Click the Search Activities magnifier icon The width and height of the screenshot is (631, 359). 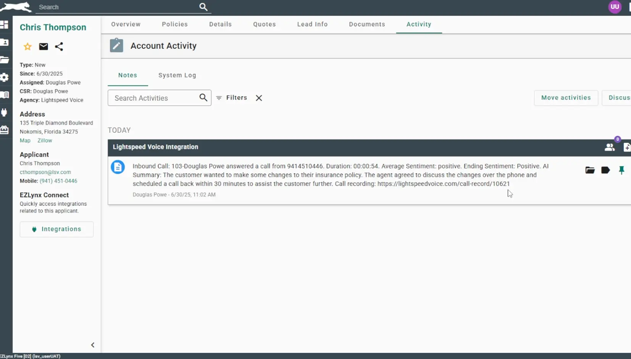pos(203,98)
